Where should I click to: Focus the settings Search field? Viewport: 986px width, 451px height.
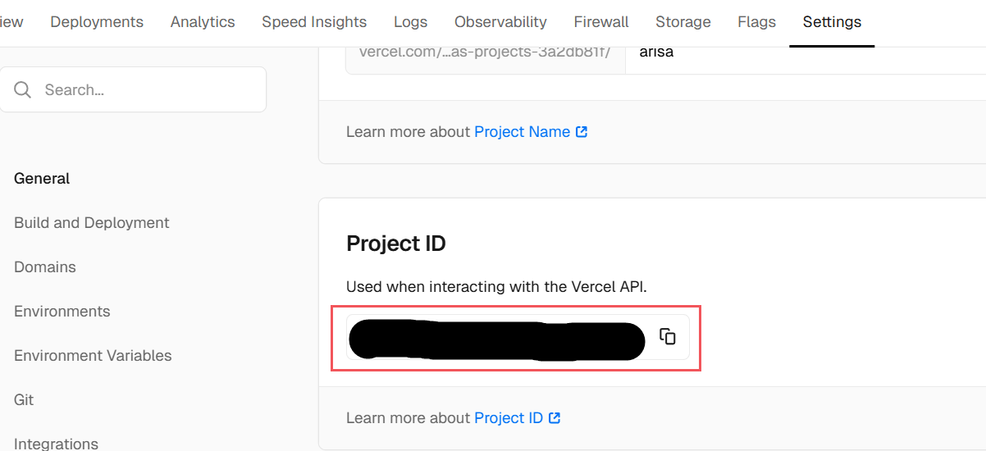[x=133, y=89]
